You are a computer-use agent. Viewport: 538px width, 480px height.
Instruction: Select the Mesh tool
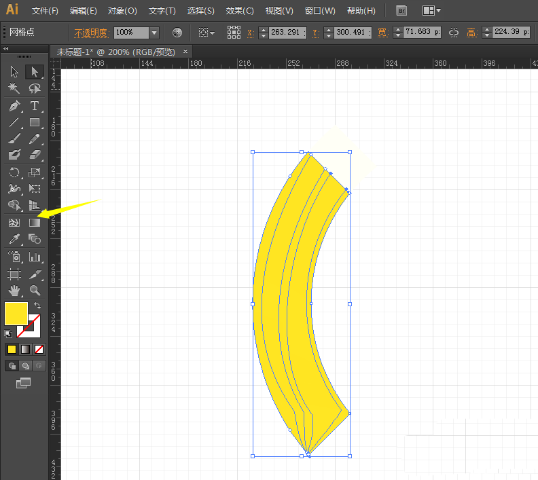14,223
